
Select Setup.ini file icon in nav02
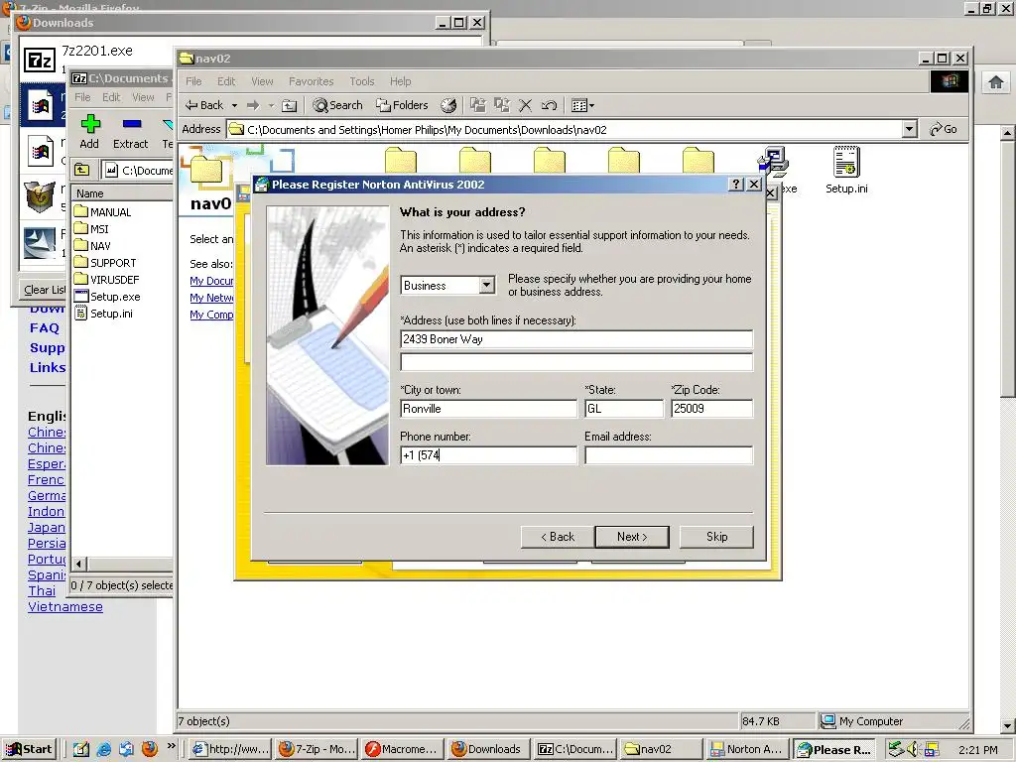pyautogui.click(x=846, y=170)
